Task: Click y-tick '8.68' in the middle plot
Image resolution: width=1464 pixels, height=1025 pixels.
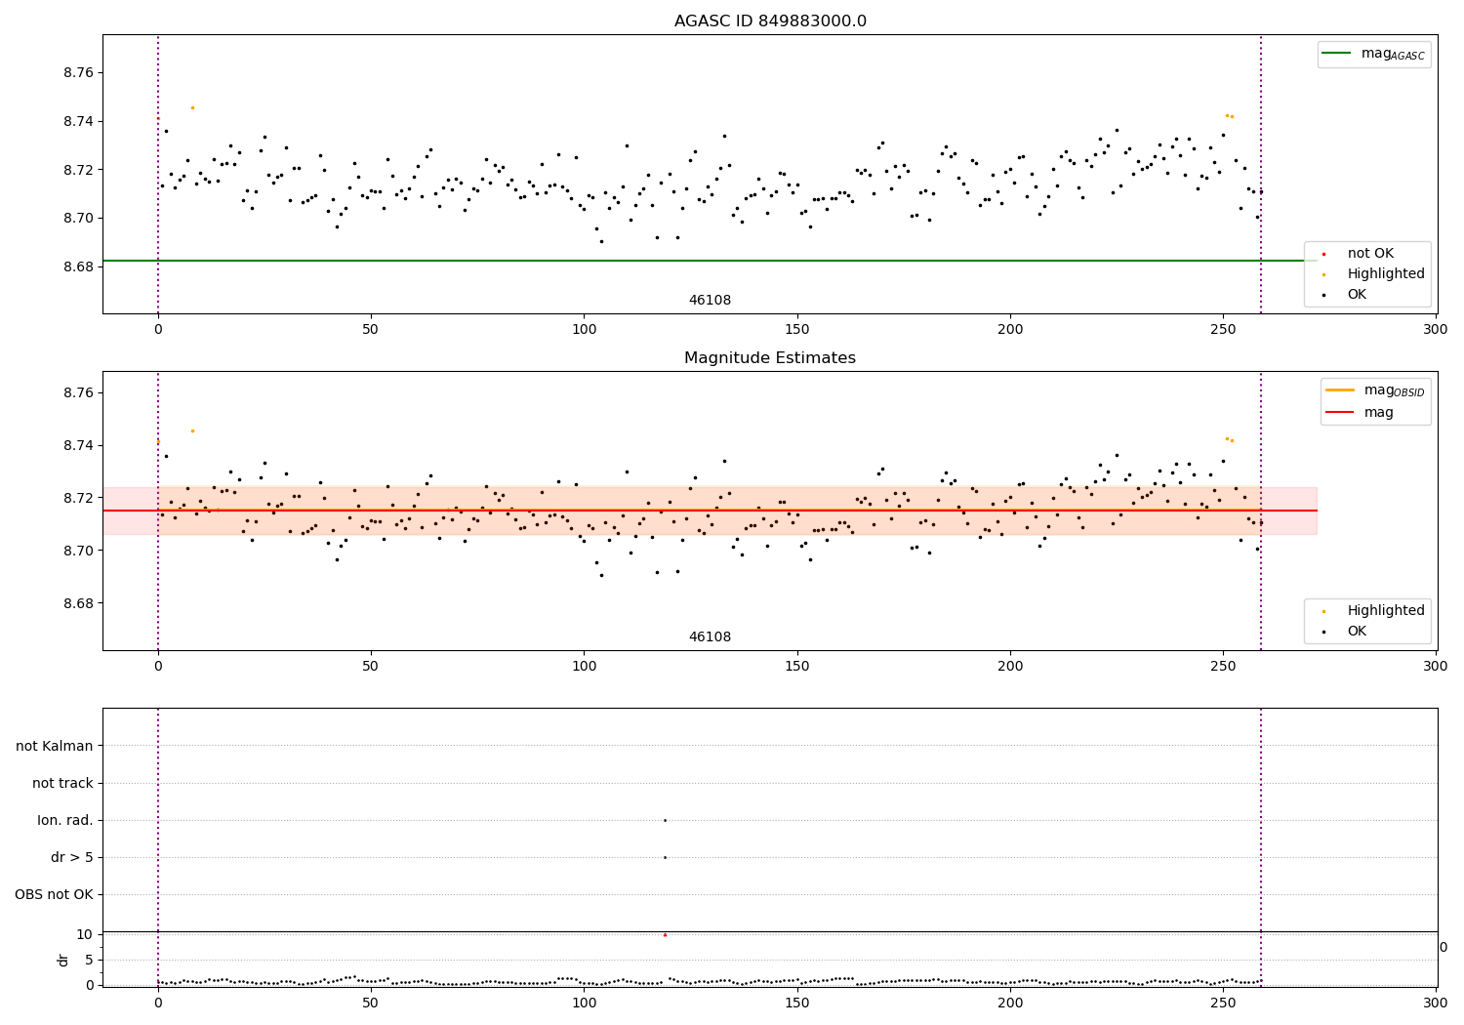Action: (77, 603)
